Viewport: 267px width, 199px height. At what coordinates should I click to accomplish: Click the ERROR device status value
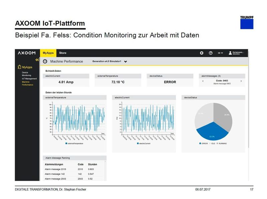(x=170, y=82)
